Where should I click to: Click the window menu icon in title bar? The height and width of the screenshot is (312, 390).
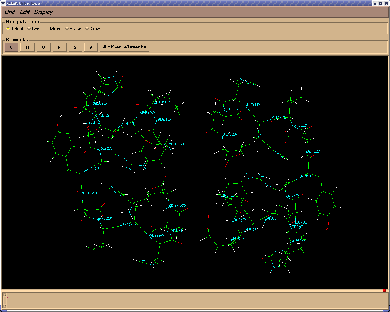pyautogui.click(x=3, y=3)
